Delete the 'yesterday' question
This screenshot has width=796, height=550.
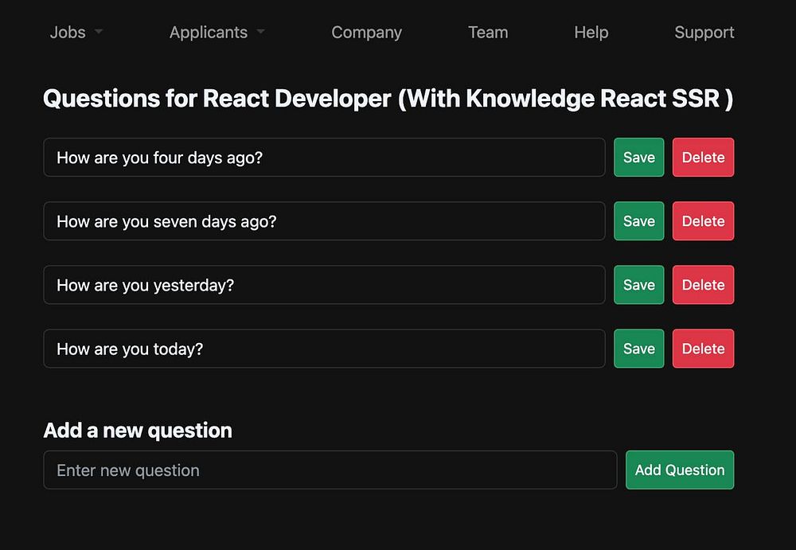point(703,285)
